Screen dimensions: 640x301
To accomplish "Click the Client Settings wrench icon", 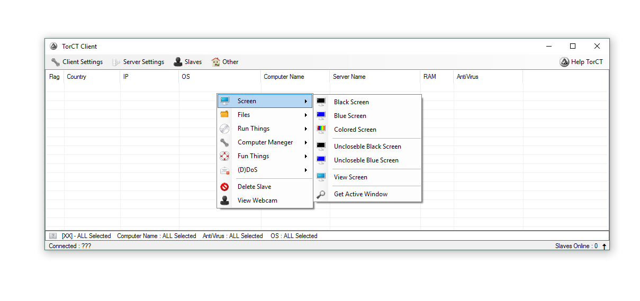I will click(56, 62).
